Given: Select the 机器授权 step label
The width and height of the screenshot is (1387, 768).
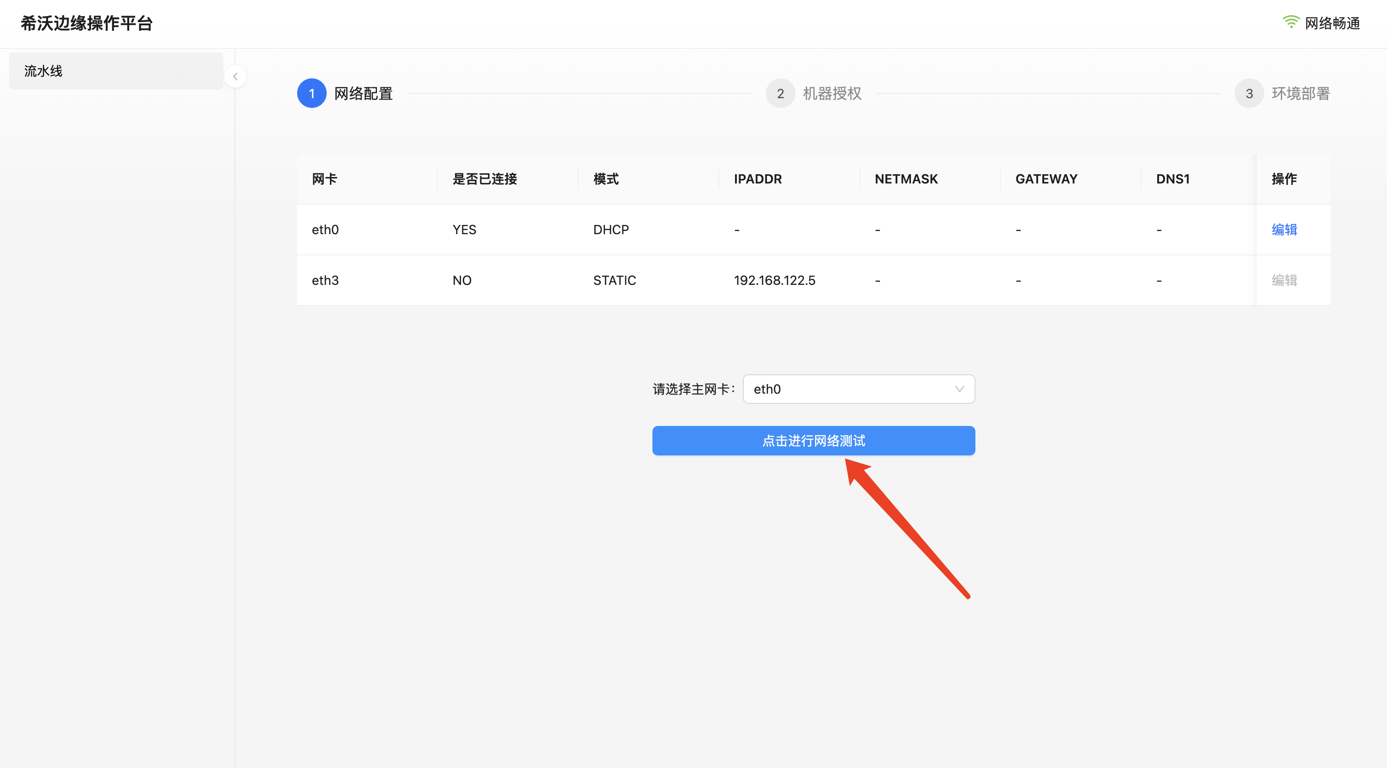Looking at the screenshot, I should tap(832, 94).
